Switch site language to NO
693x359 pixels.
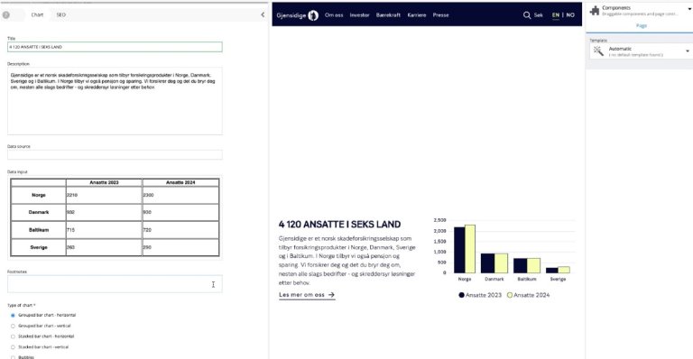[570, 15]
